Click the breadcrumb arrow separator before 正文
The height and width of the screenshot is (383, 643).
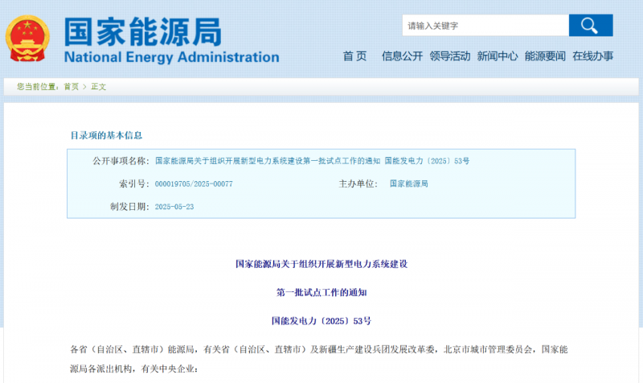pyautogui.click(x=84, y=87)
